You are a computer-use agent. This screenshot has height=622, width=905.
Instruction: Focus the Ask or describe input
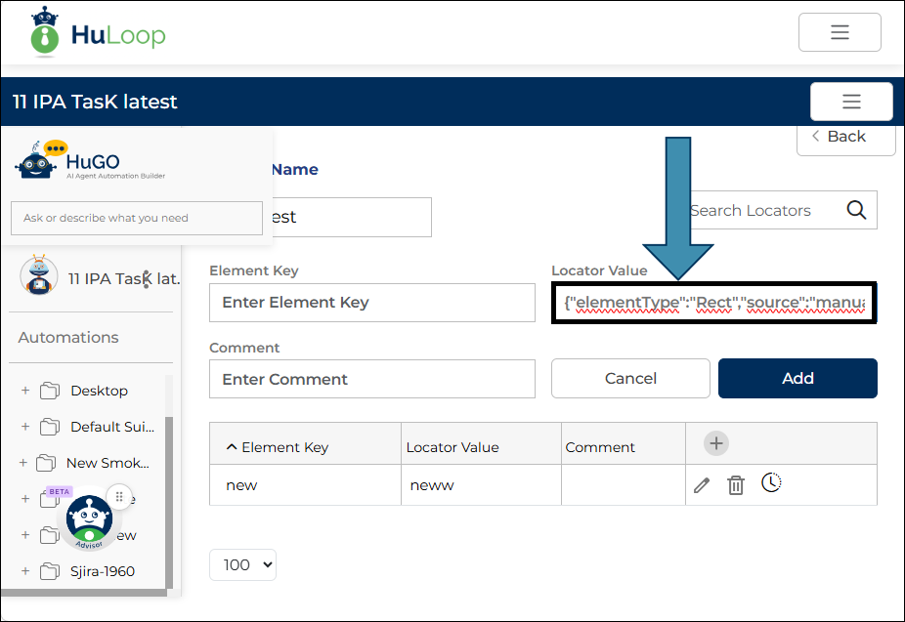coord(137,218)
